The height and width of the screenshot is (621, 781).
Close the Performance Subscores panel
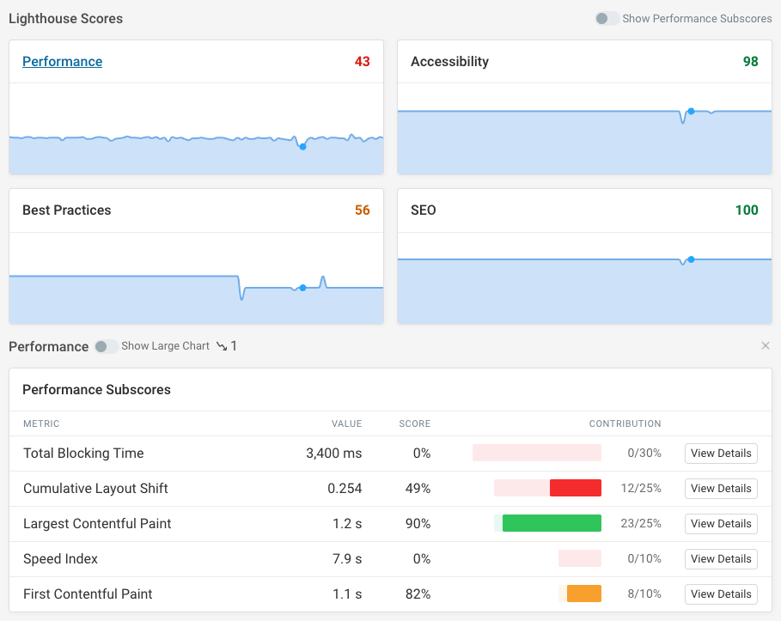765,345
